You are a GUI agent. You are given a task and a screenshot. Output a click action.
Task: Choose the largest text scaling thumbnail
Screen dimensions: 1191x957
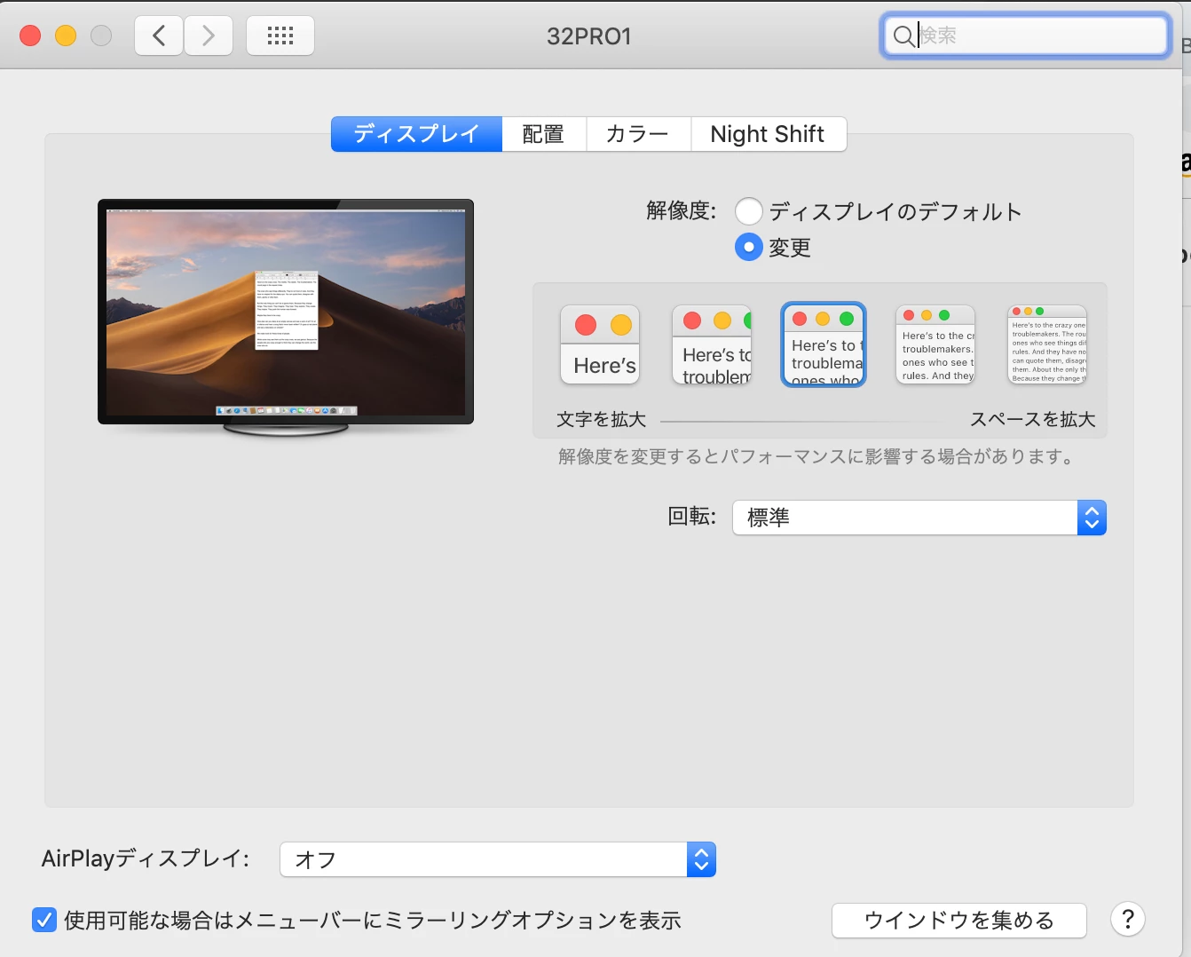600,344
